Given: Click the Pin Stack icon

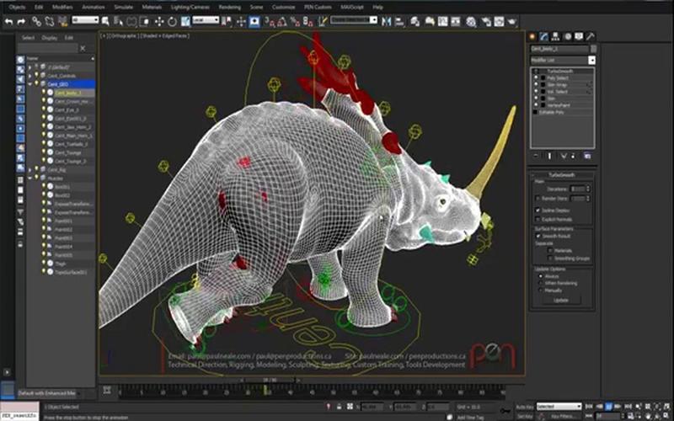Looking at the screenshot, I should point(536,156).
